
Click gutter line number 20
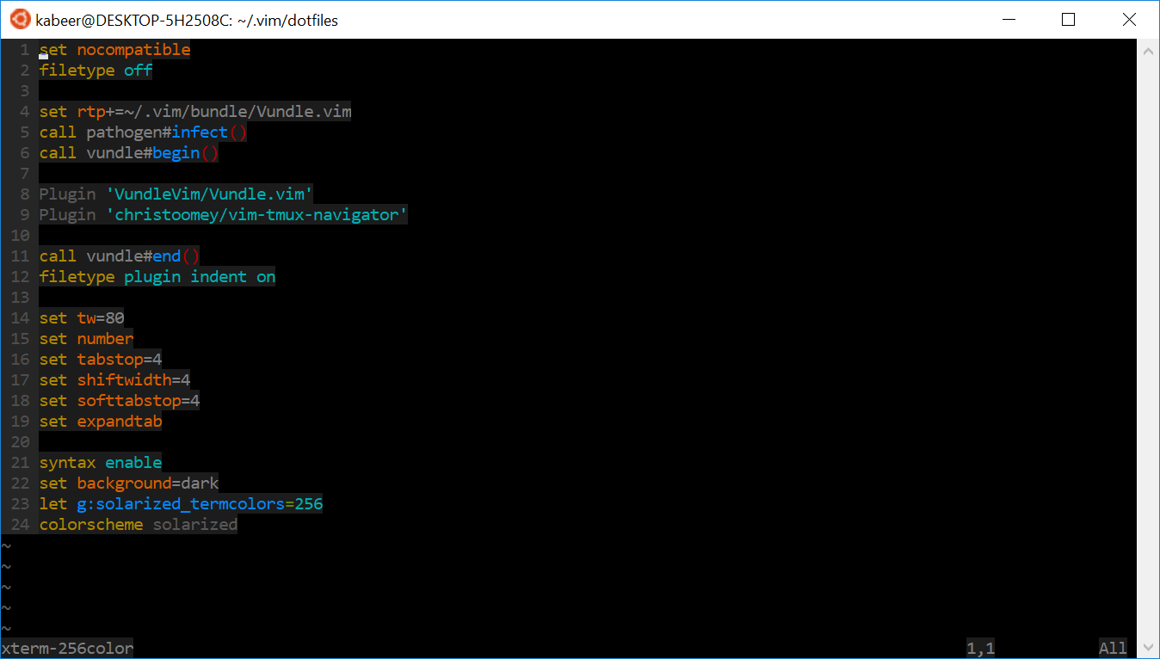21,442
